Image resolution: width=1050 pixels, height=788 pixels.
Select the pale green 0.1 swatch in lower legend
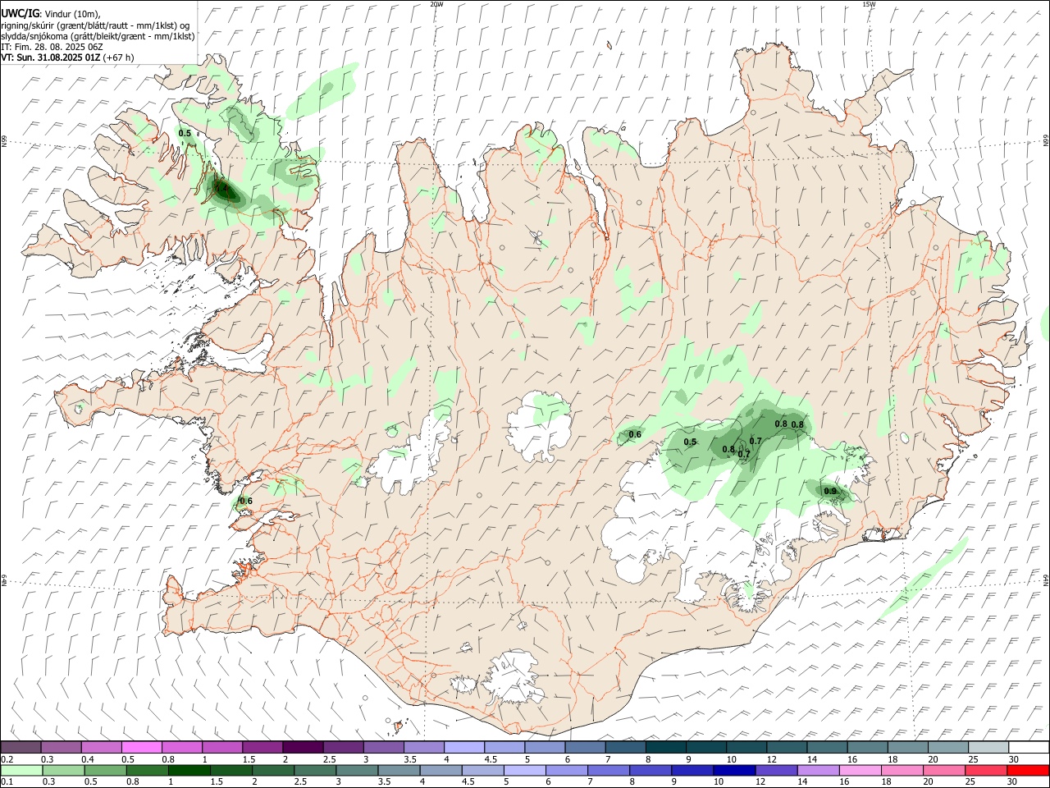pyautogui.click(x=21, y=770)
